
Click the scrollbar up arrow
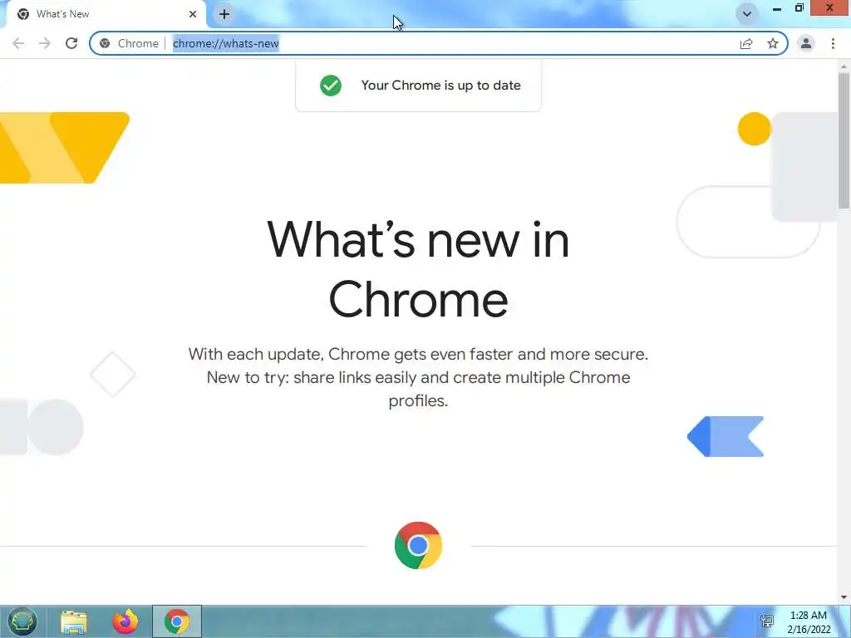[844, 66]
